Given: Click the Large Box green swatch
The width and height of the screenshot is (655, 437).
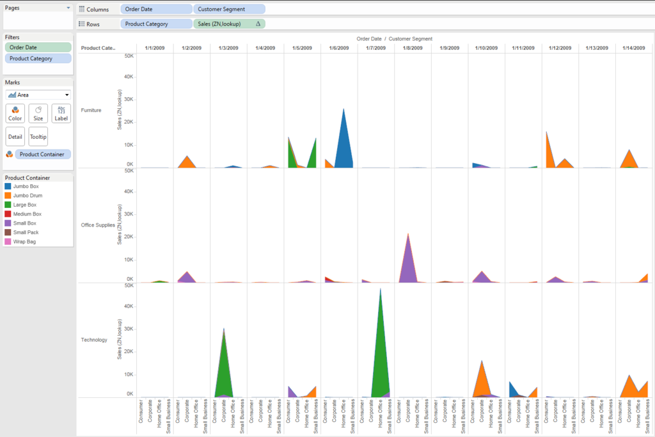Looking at the screenshot, I should pos(8,205).
